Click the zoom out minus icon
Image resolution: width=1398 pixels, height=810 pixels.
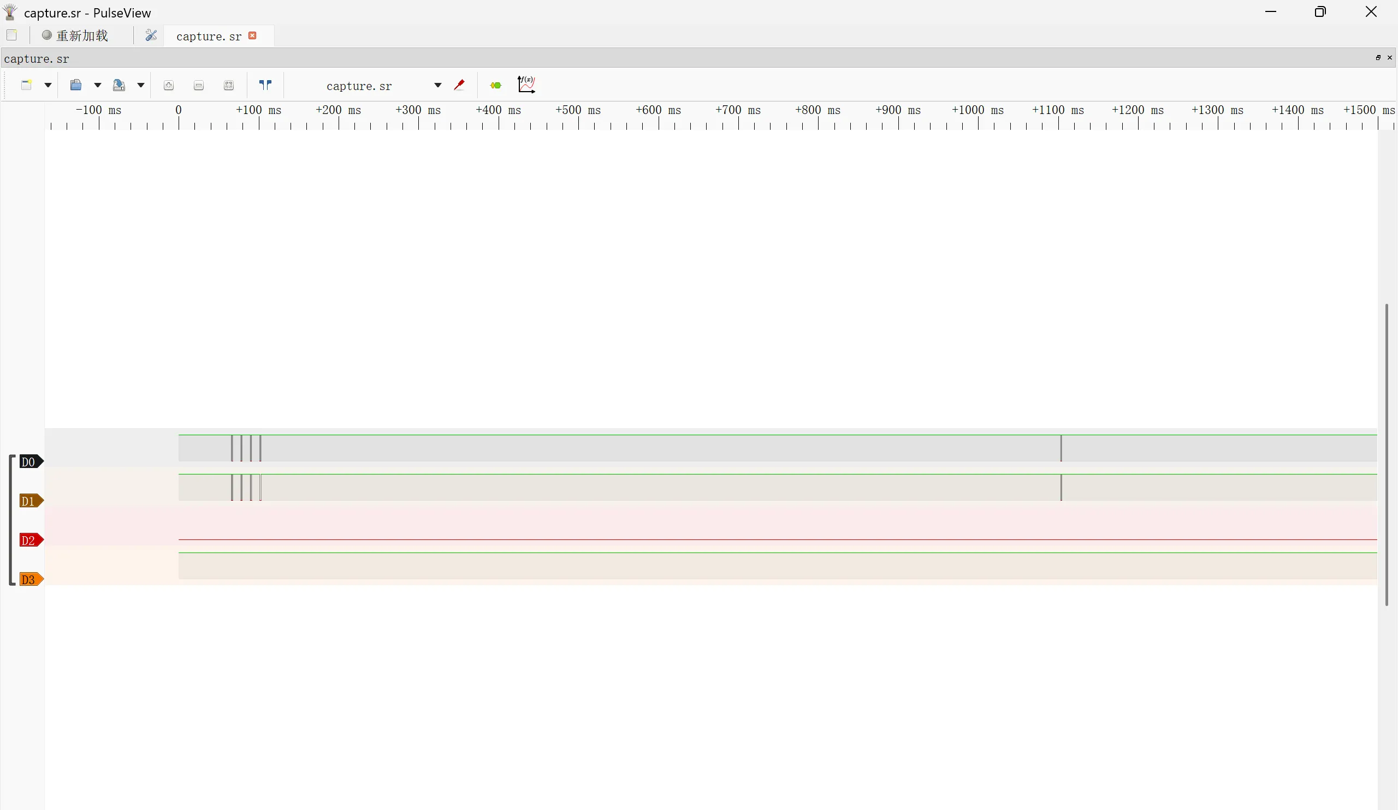click(x=199, y=85)
